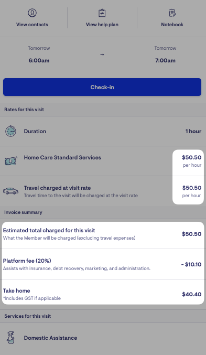Select the View help plan label
This screenshot has height=355, width=206.
(x=102, y=25)
